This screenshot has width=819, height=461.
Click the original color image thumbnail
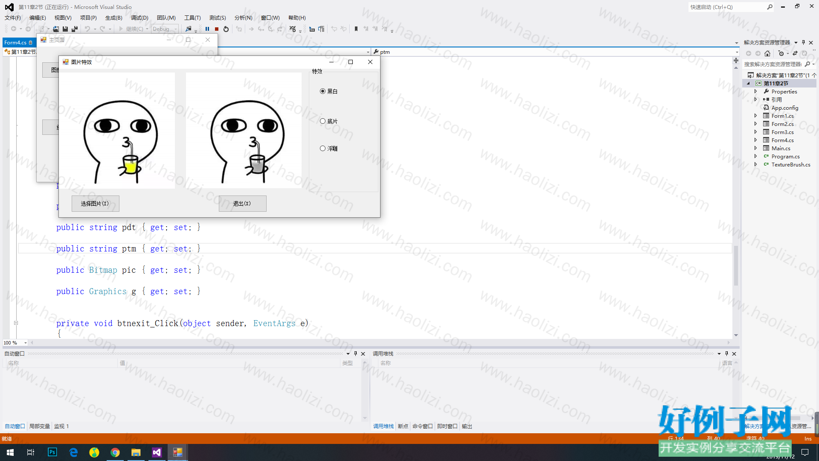pos(117,130)
